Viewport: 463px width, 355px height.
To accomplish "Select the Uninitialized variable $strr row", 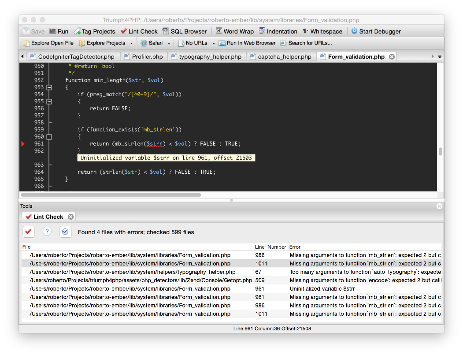I will point(232,289).
